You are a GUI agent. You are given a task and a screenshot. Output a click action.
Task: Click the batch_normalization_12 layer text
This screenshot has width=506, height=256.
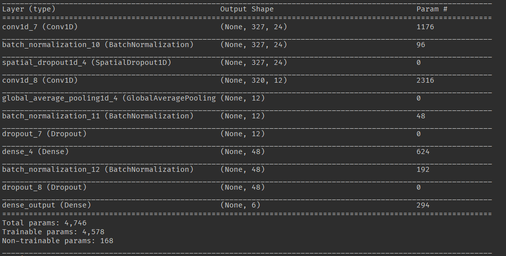click(x=98, y=169)
